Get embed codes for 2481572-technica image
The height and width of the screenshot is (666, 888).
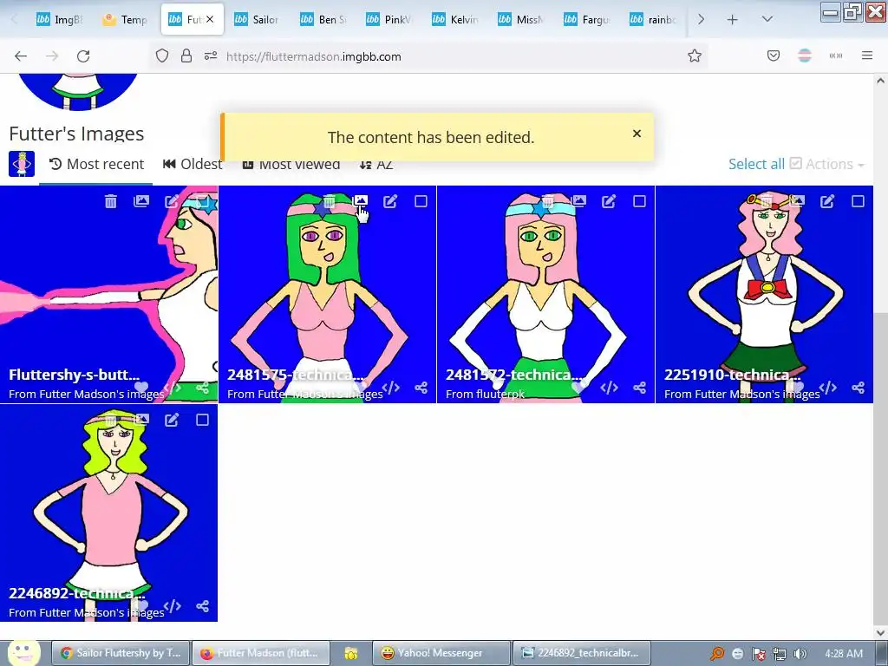(x=610, y=388)
